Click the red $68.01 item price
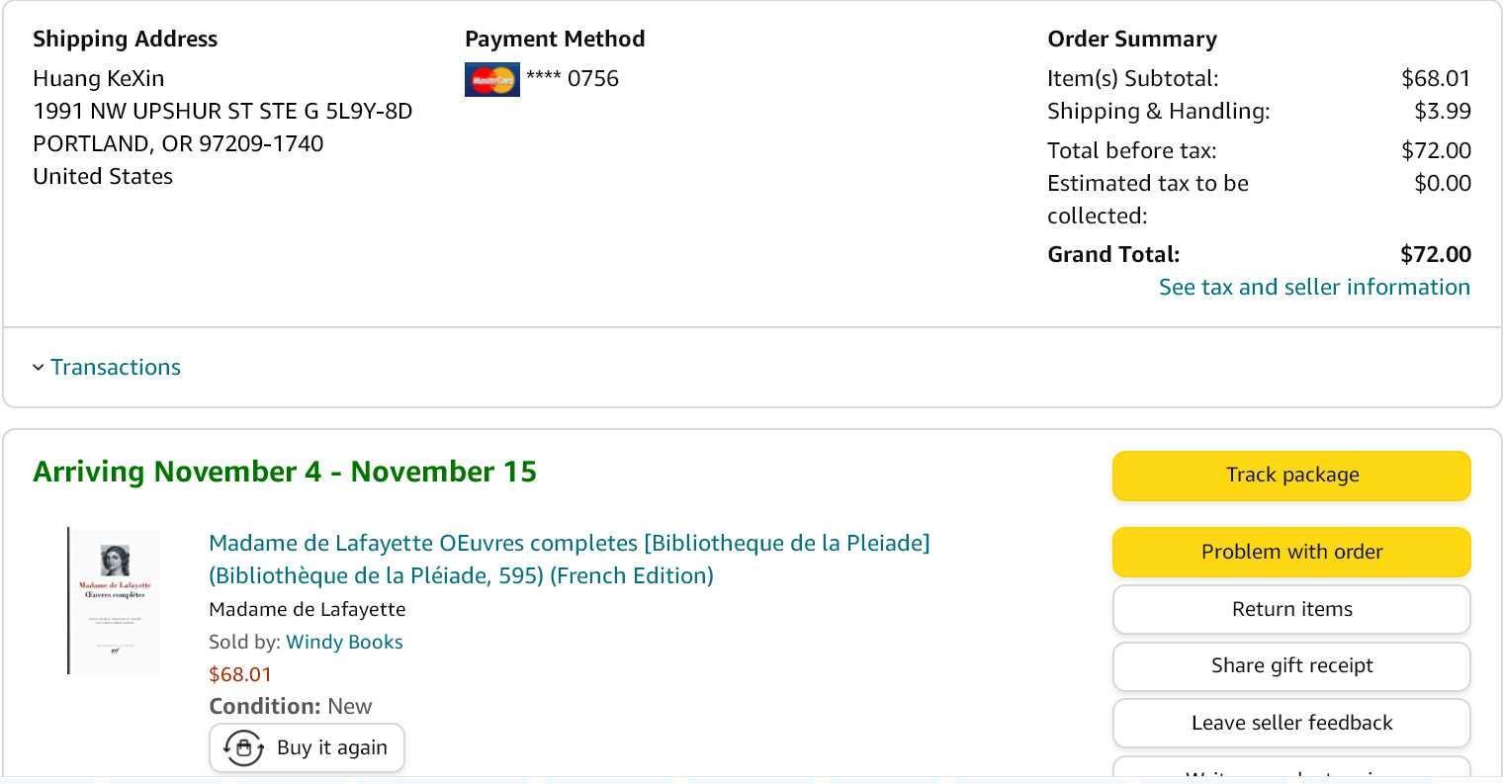This screenshot has height=784, width=1503. coord(240,674)
